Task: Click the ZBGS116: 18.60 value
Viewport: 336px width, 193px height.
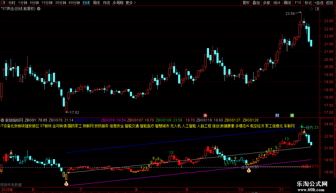Action: [210, 120]
